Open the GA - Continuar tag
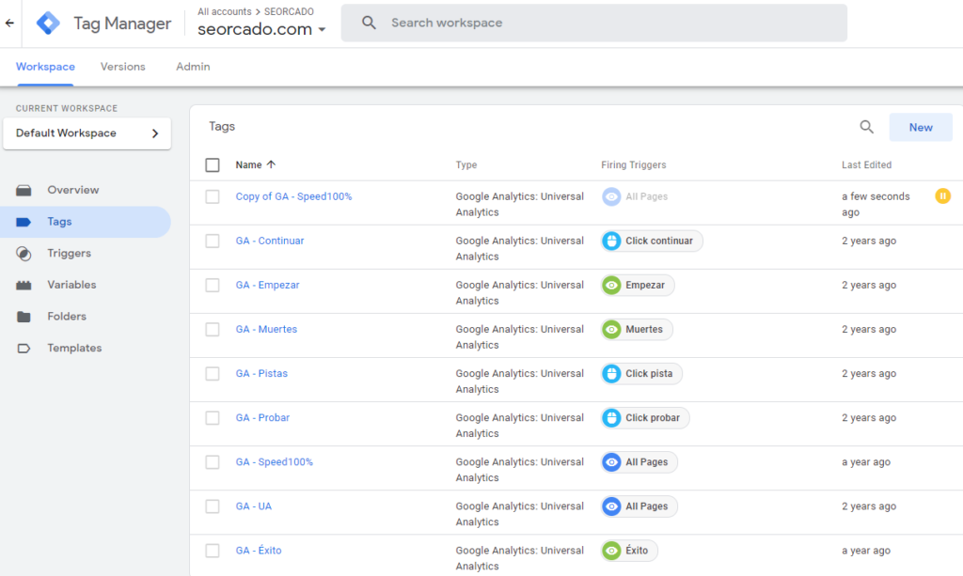This screenshot has width=963, height=576. pyautogui.click(x=270, y=241)
